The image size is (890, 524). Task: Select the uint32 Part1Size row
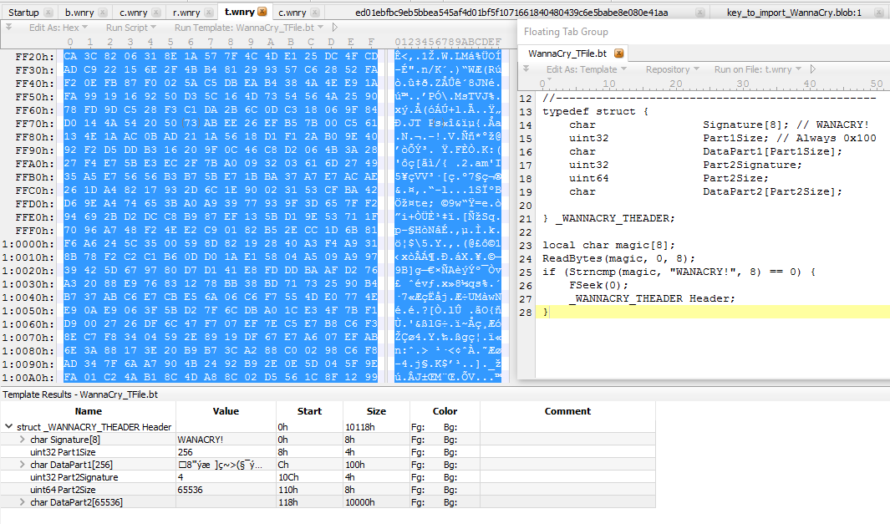click(x=328, y=452)
